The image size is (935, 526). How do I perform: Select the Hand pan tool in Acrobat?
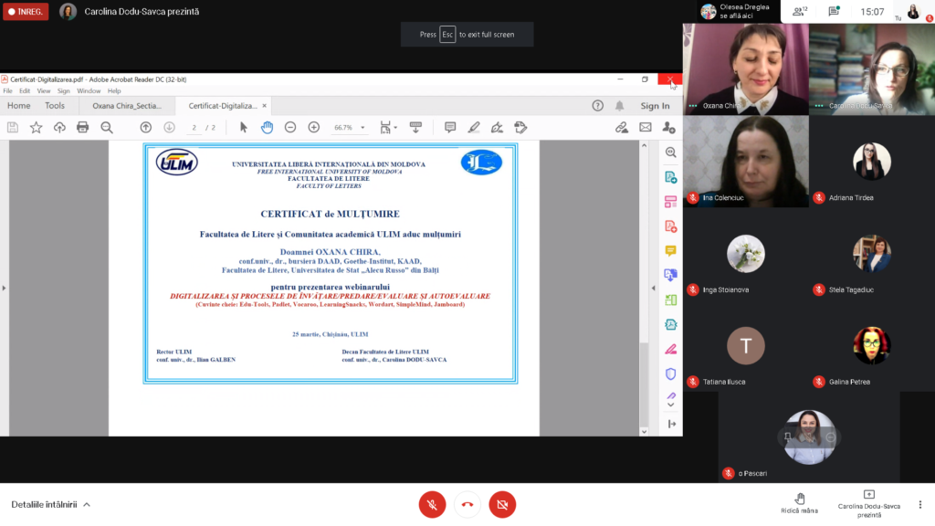click(x=267, y=127)
